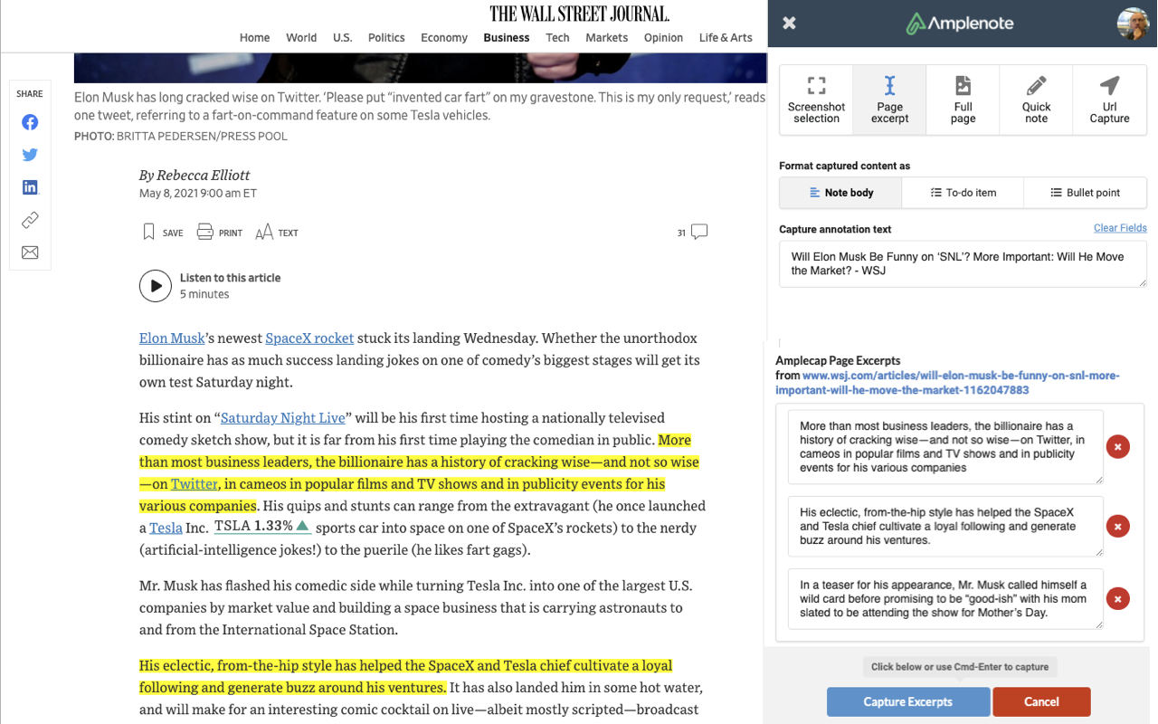Cancel the Amplenote capture

click(x=1041, y=701)
